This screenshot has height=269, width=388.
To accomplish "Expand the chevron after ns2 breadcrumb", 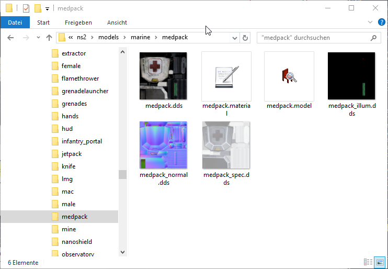I will 92,37.
